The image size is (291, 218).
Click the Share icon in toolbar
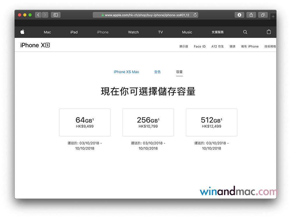click(x=251, y=15)
